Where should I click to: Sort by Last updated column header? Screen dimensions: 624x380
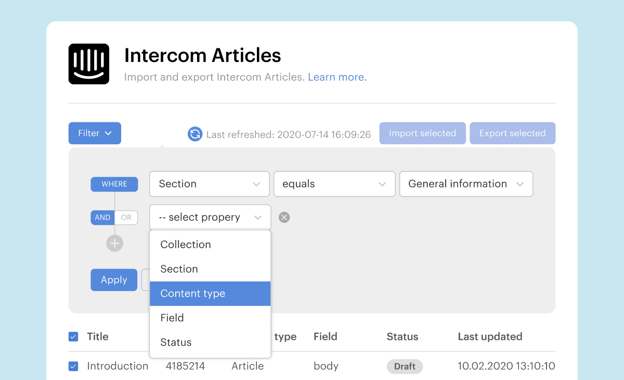tap(490, 337)
